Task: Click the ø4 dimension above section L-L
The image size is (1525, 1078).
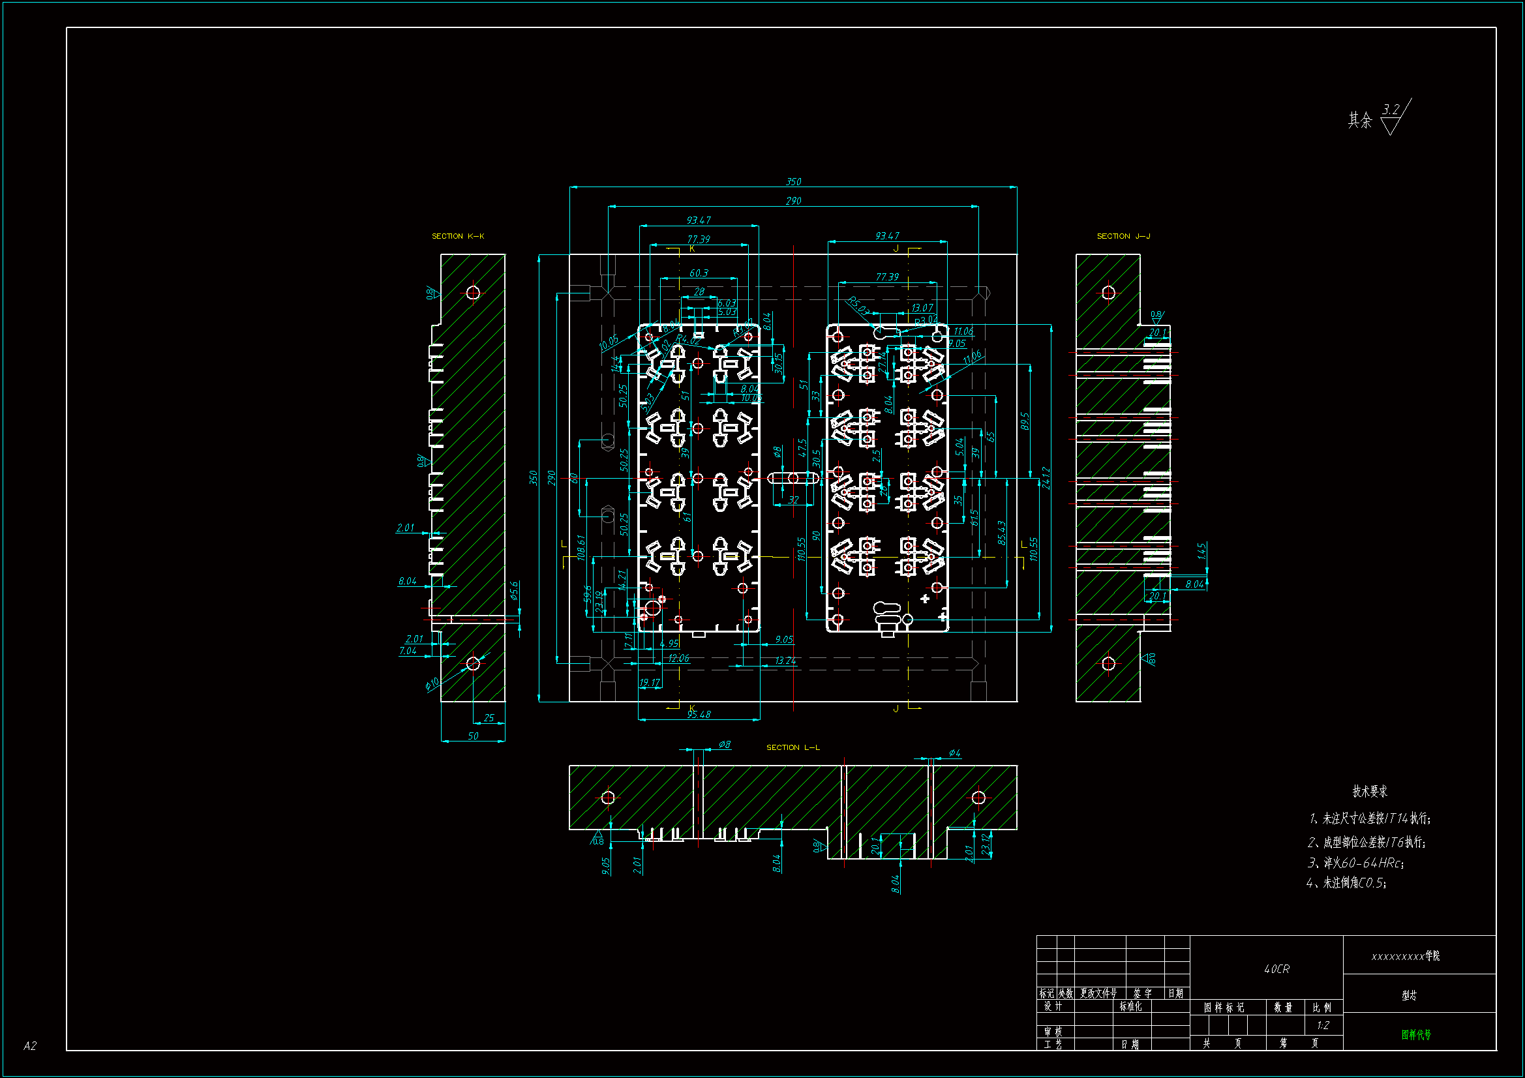Action: pos(954,753)
